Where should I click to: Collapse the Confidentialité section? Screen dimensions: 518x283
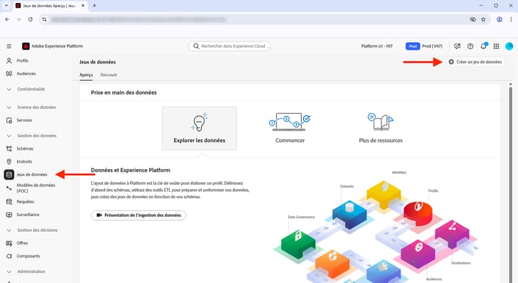[9, 89]
